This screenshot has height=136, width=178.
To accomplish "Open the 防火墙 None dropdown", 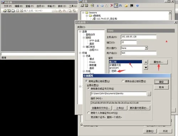I will [x=146, y=48].
